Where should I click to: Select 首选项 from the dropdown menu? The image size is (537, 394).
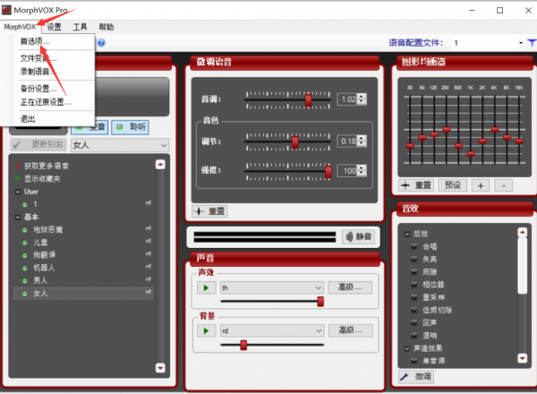(35, 41)
